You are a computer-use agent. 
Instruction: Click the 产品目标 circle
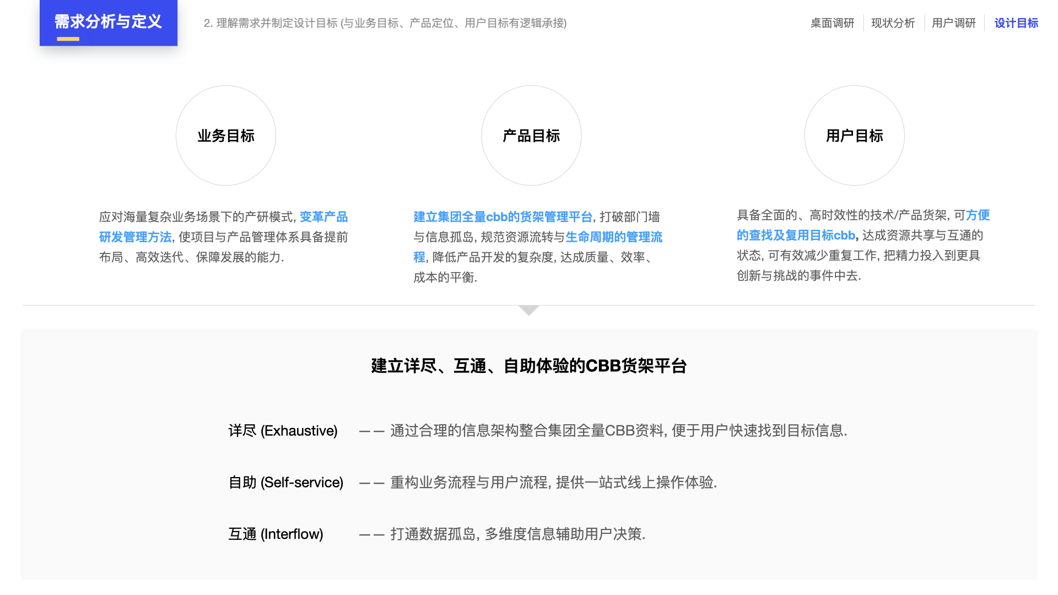(531, 136)
